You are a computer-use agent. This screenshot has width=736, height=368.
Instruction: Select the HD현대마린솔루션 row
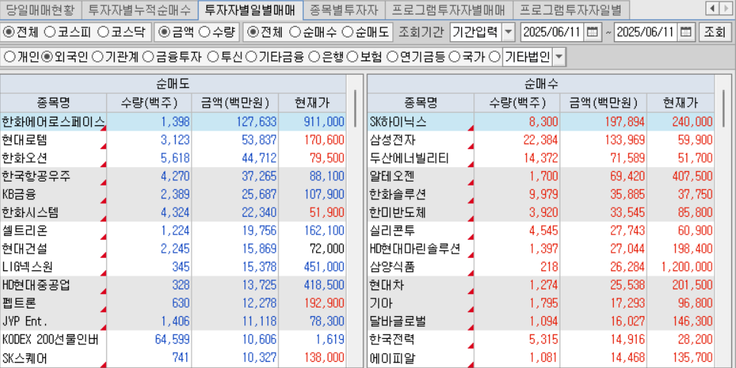point(541,249)
